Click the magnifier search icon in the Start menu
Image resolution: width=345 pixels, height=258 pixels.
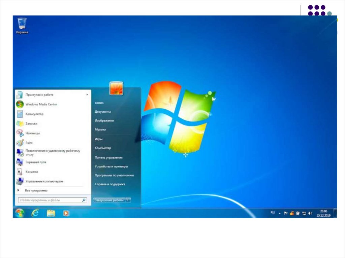84,200
